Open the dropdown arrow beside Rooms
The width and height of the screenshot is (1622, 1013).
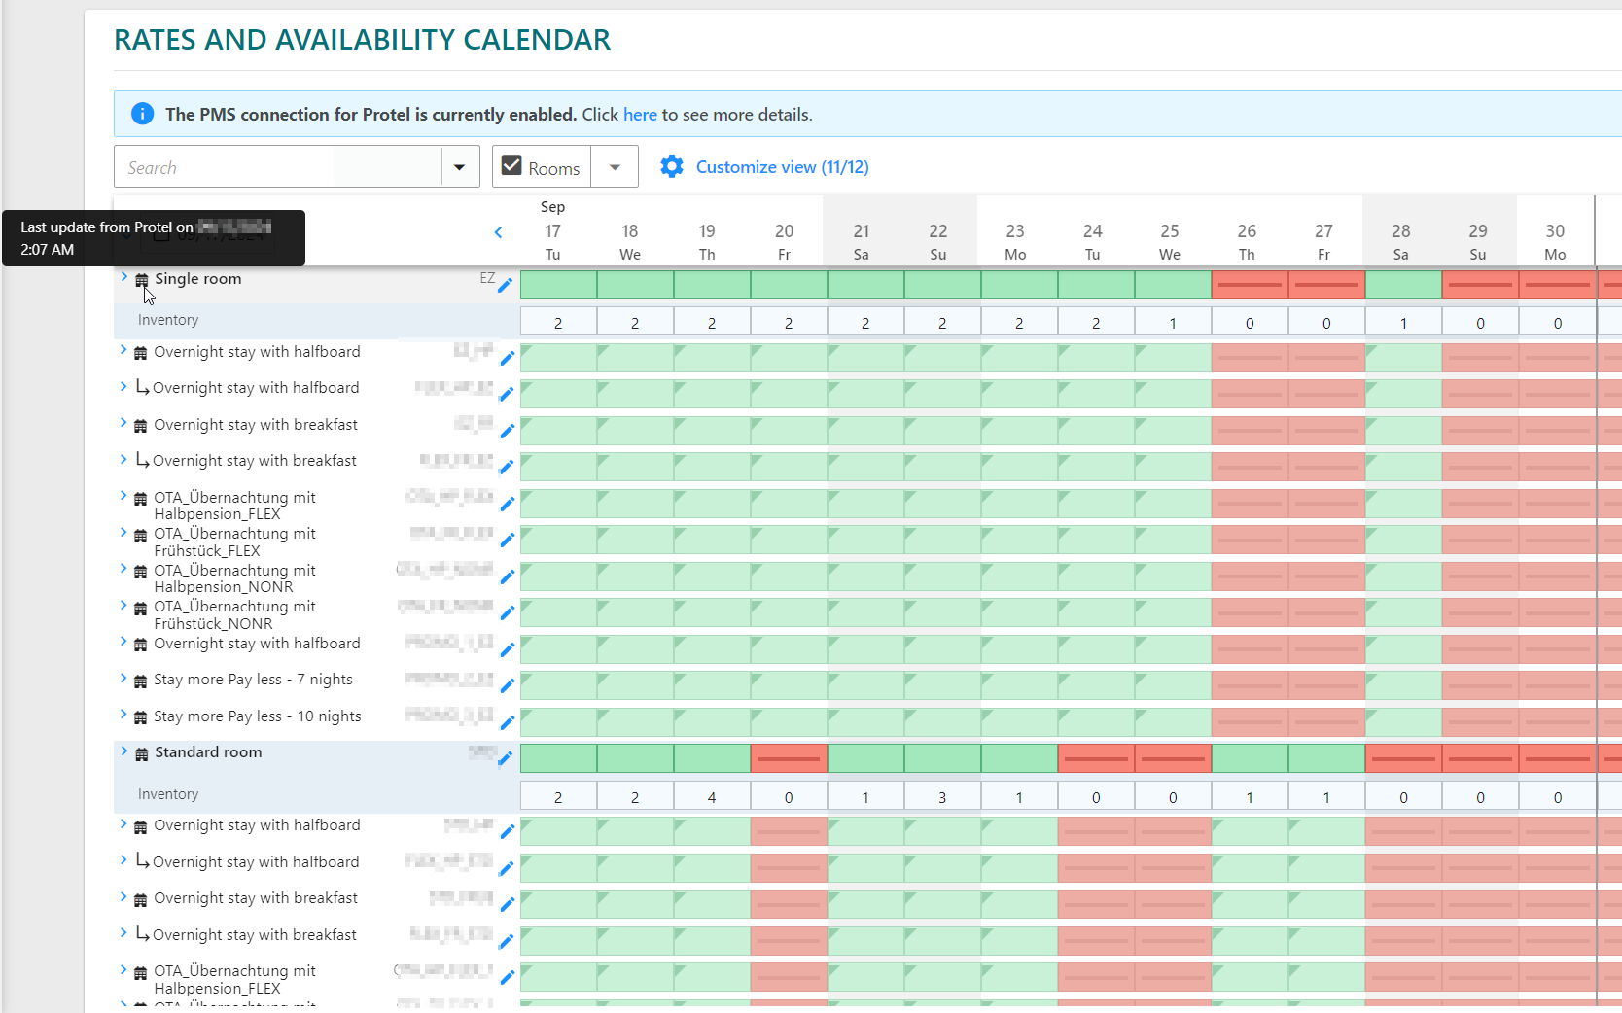point(615,167)
